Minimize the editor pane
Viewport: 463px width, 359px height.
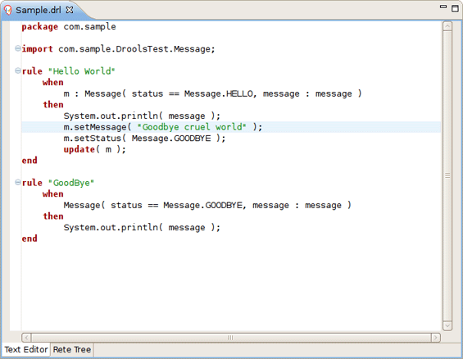coord(443,7)
